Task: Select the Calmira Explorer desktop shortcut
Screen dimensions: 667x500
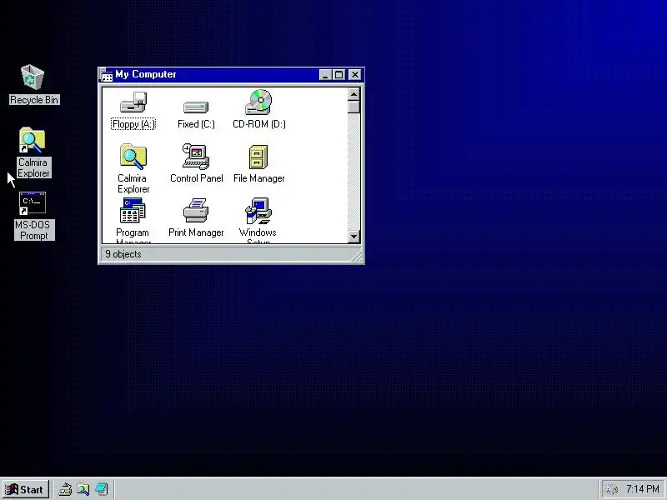Action: click(x=33, y=140)
